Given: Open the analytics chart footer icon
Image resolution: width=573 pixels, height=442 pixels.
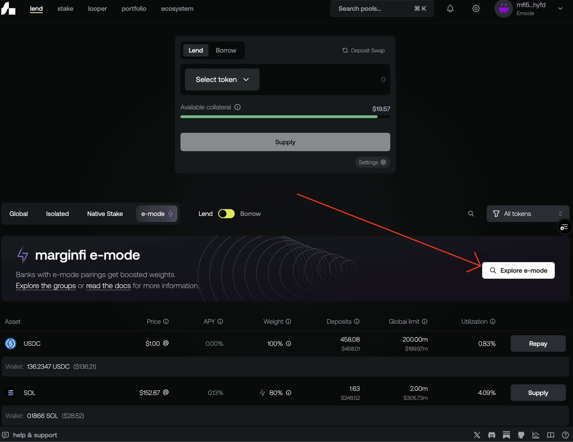Looking at the screenshot, I should point(536,435).
